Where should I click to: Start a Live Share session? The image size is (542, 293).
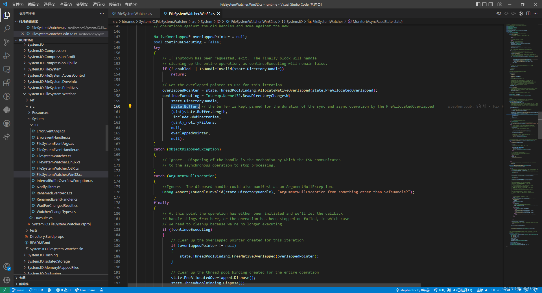coord(85,290)
